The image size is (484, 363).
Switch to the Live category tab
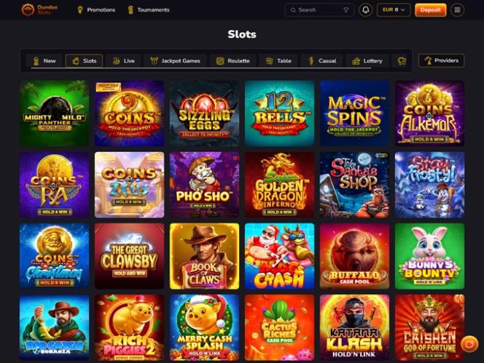[x=123, y=61]
